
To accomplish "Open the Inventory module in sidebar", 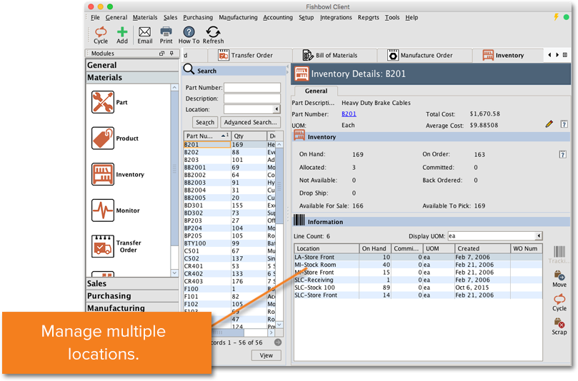I will (103, 174).
